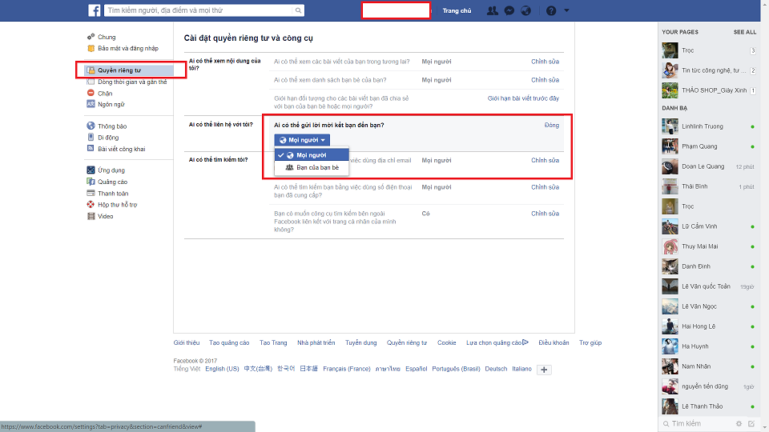769x432 pixels.
Task: Click Cookie footer link
Action: pyautogui.click(x=446, y=343)
